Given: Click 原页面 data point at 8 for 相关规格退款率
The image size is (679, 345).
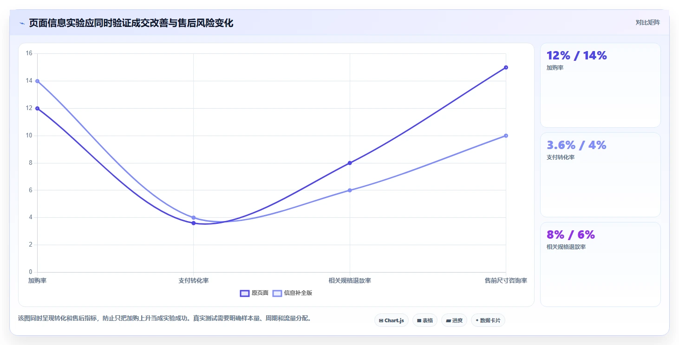Looking at the screenshot, I should click(x=350, y=163).
